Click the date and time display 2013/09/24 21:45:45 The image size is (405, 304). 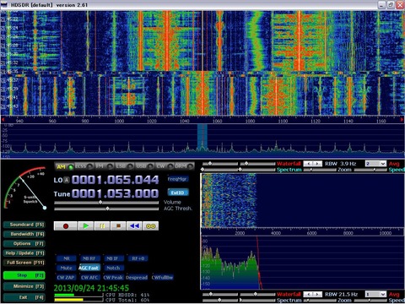(91, 288)
